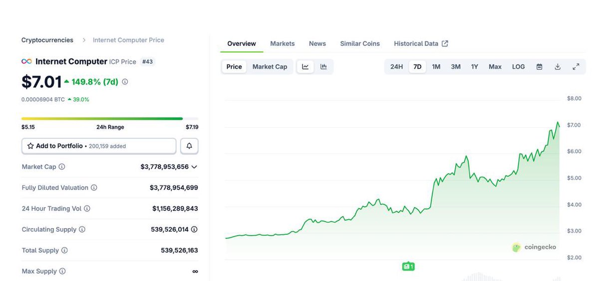The width and height of the screenshot is (599, 281).
Task: Set chart range to 7D
Action: [x=417, y=67]
